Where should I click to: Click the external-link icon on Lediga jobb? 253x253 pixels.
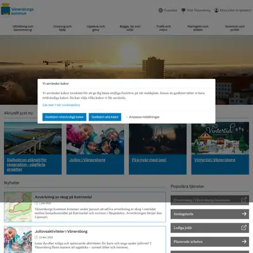pos(244,228)
